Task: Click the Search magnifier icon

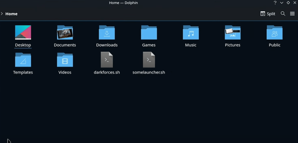Action: coord(283,14)
